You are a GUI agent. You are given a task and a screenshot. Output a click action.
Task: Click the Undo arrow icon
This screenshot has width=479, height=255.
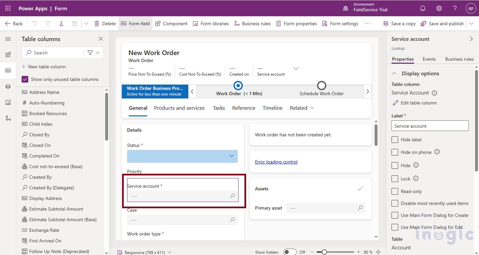point(35,24)
